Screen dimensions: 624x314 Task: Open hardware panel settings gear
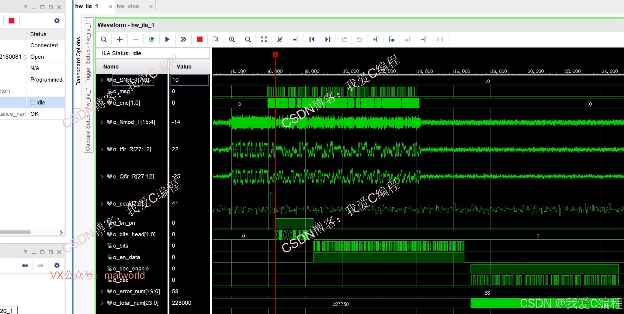pos(57,20)
